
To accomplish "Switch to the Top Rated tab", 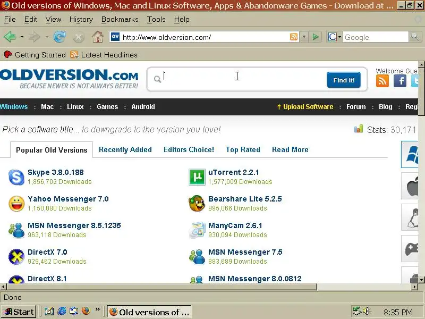I will coord(243,149).
